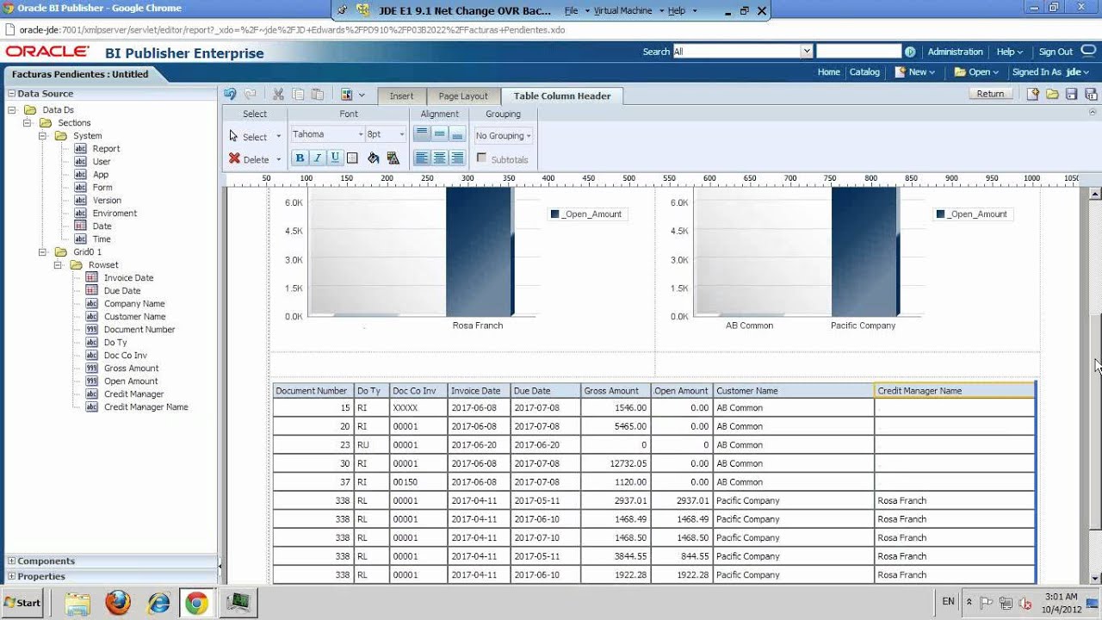Go to the Home link
This screenshot has width=1102, height=620.
[x=828, y=72]
